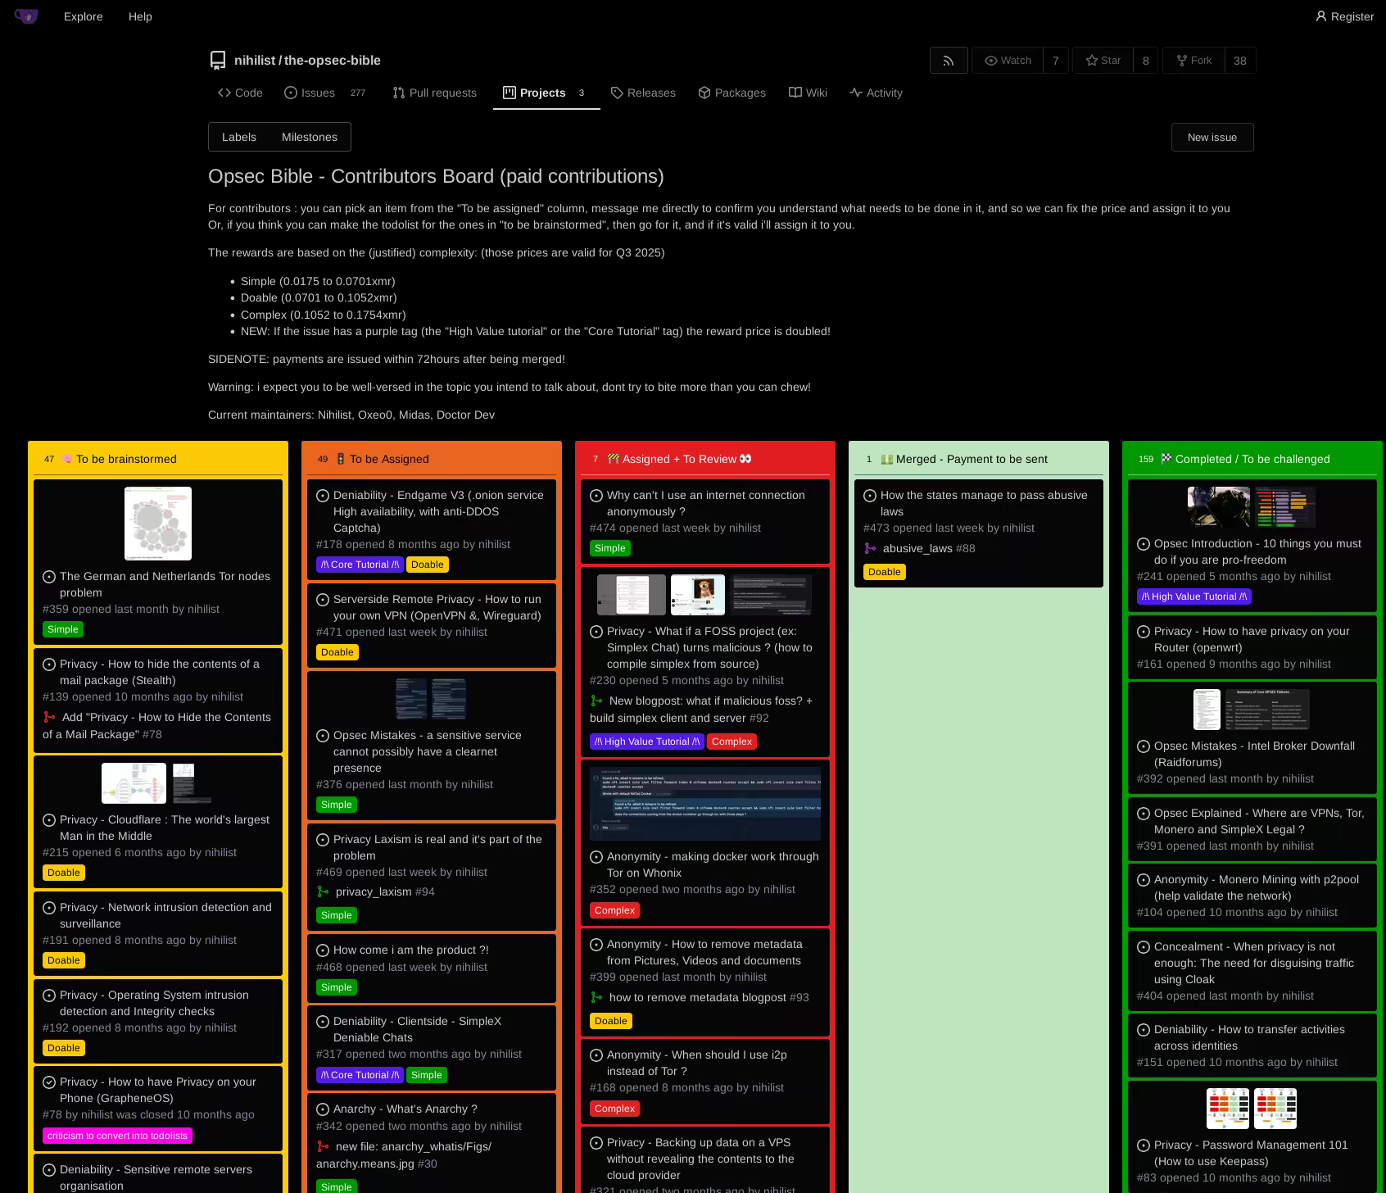The image size is (1386, 1193).
Task: Fork the repository using the Fork button
Action: coord(1193,61)
